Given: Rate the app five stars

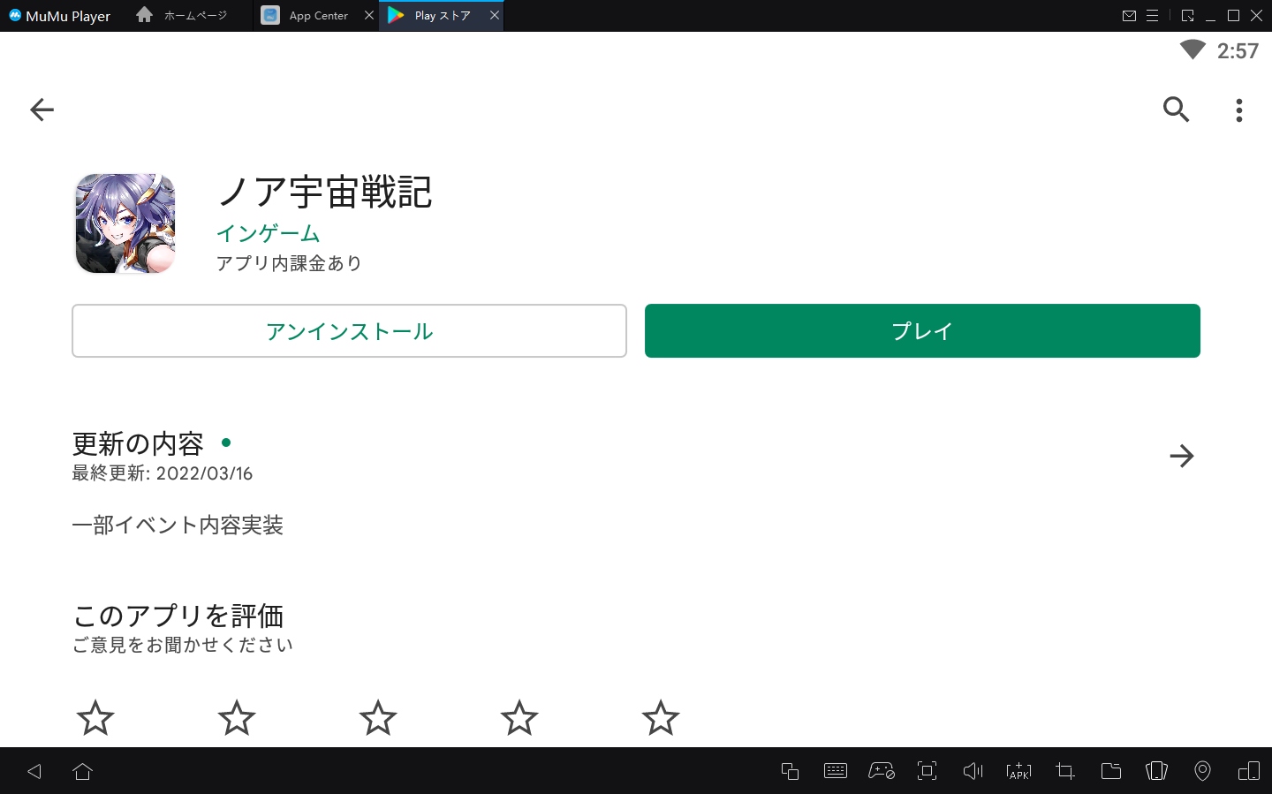Looking at the screenshot, I should (661, 718).
